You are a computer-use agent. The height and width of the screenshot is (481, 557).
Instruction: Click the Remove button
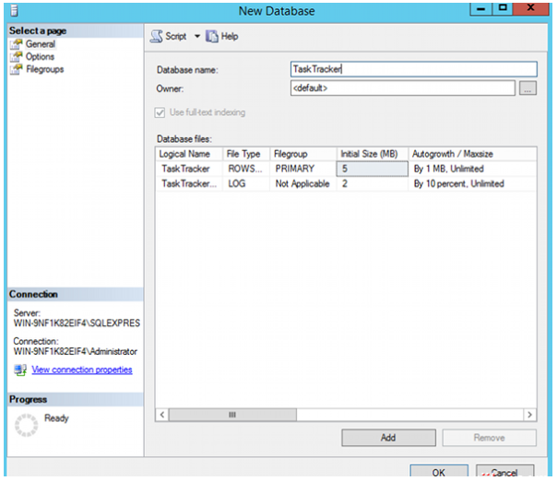(489, 438)
